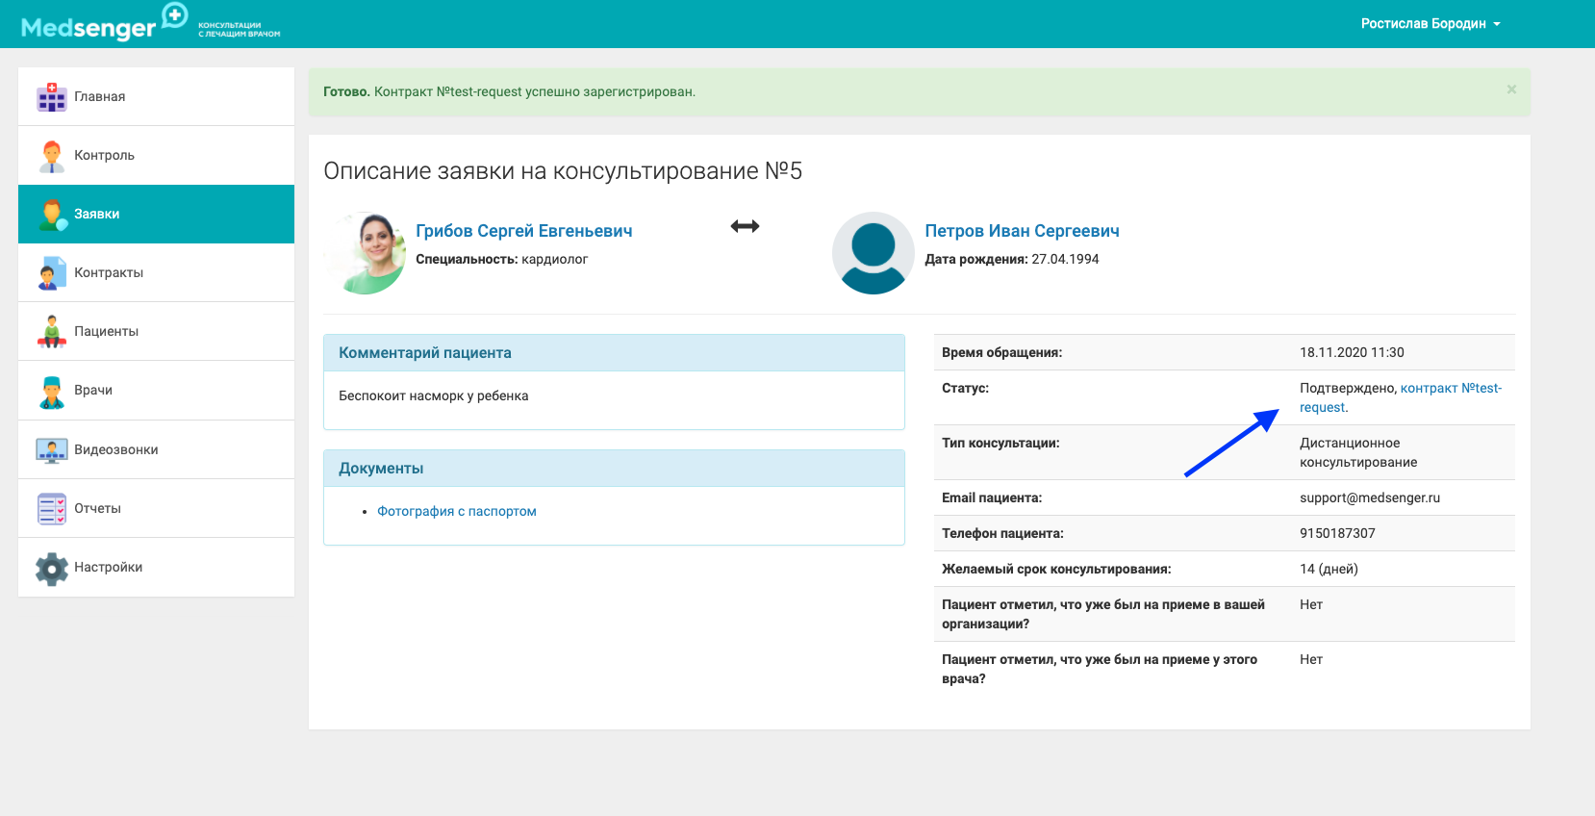The image size is (1595, 816).
Task: Click the Настройки gear icon
Action: tap(52, 568)
